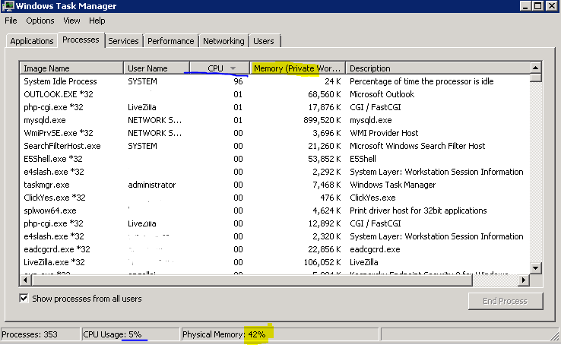Go to the Networking tab
This screenshot has height=345, width=561.
coord(223,41)
